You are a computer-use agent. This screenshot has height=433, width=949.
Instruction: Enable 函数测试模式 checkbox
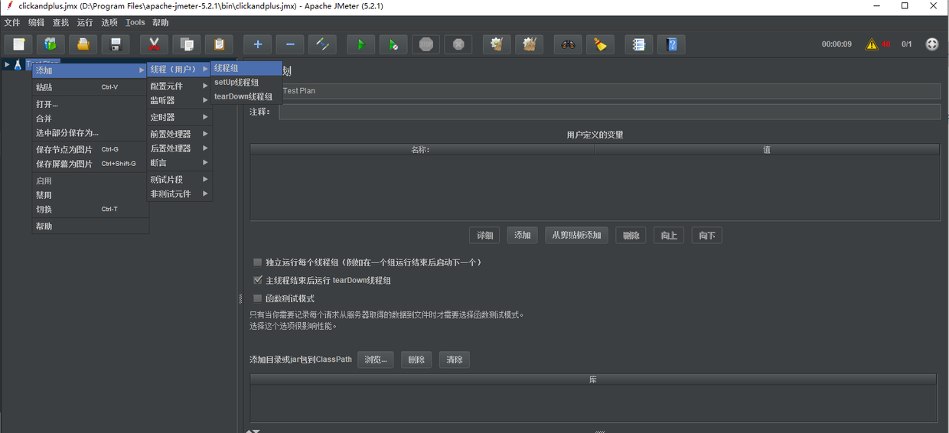258,299
